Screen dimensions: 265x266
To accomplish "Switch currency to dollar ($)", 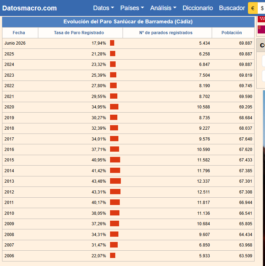I will tap(262, 8).
